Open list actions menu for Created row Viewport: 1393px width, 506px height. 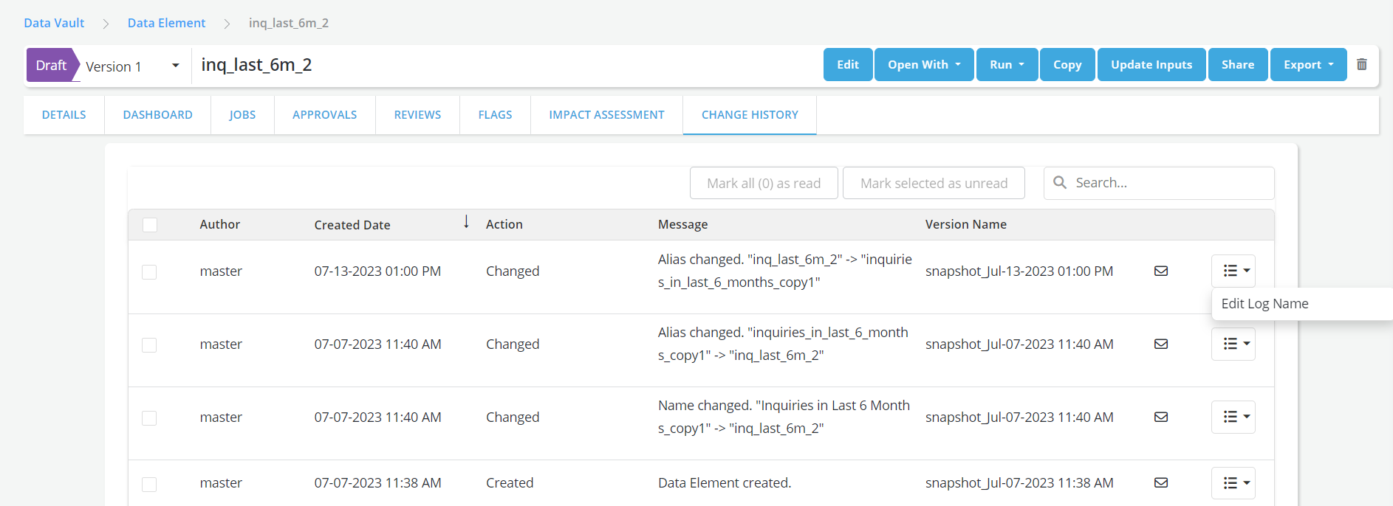(x=1233, y=483)
